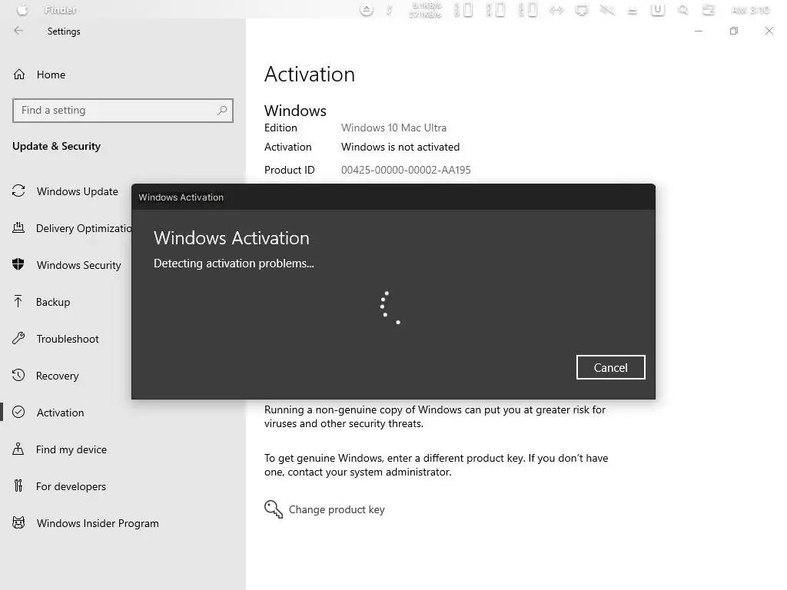Click the search magnifier in Find a setting
The width and height of the screenshot is (787, 590).
[222, 111]
